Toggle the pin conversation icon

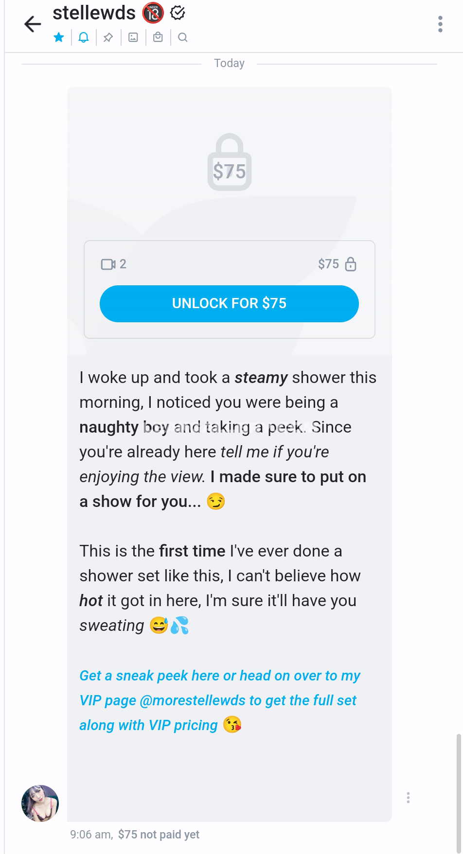click(108, 37)
